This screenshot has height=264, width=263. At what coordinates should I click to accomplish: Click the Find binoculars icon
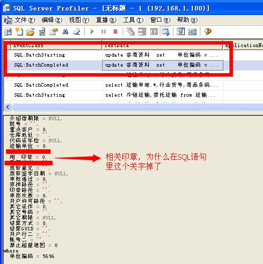click(x=65, y=32)
